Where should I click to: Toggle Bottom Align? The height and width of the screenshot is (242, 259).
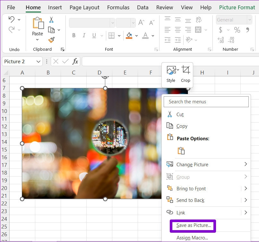pyautogui.click(x=188, y=21)
